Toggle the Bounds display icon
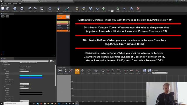The image size is (187, 105). pos(50,9)
